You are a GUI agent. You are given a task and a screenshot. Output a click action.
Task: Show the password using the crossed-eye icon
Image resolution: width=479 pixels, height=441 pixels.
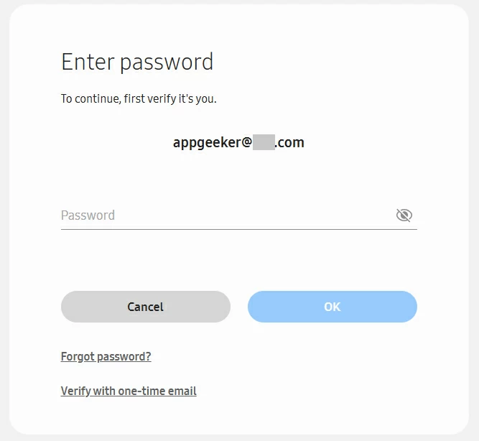tap(404, 215)
